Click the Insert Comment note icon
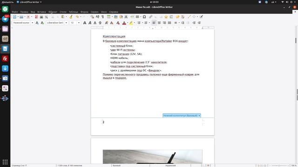Image resolution: width=298 pixels, height=167 pixels. pyautogui.click(x=177, y=17)
